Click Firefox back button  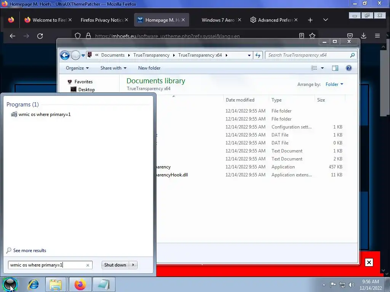13,36
